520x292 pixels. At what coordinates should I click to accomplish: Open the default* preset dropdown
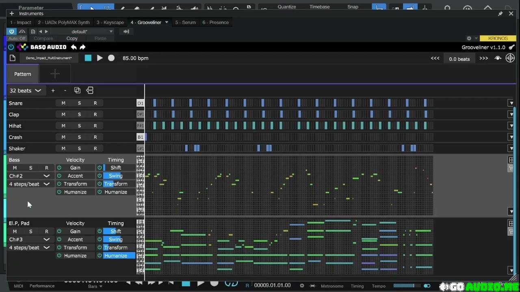click(x=82, y=31)
